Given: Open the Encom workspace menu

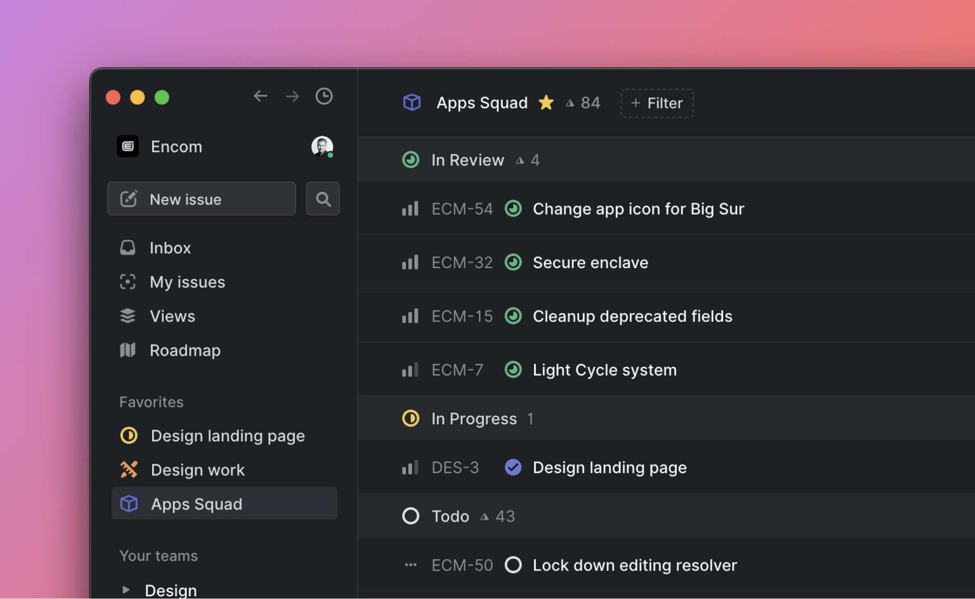Looking at the screenshot, I should [176, 147].
